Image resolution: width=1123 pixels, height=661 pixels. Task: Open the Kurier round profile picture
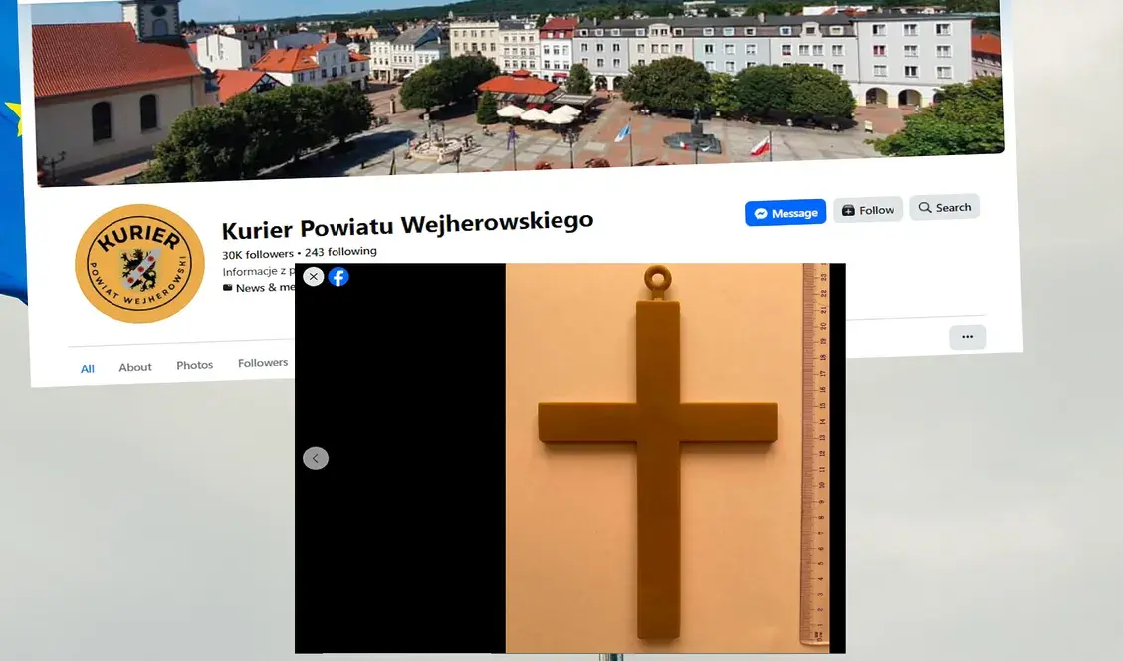click(x=139, y=264)
